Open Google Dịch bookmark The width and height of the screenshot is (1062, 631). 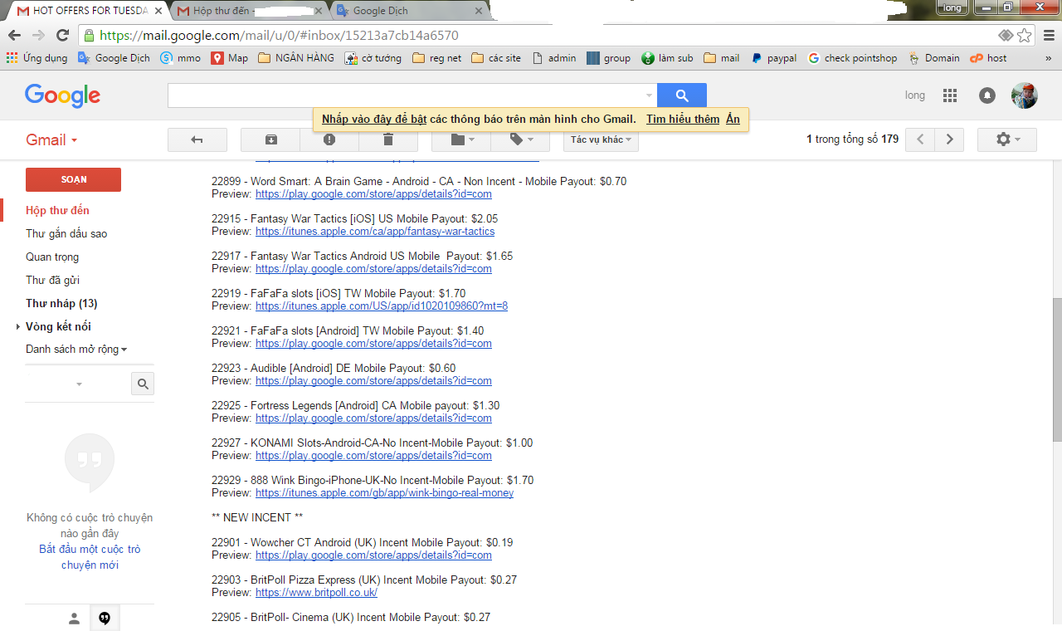tap(114, 58)
